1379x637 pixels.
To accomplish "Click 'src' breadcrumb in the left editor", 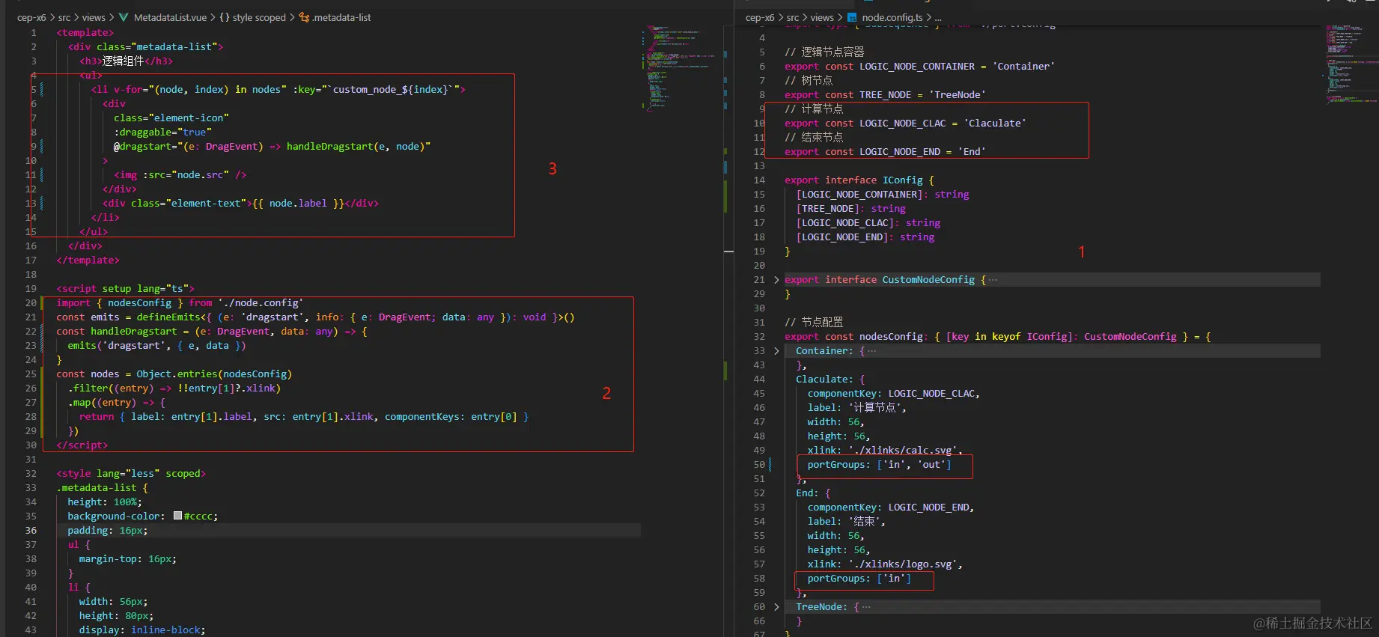I will click(64, 17).
